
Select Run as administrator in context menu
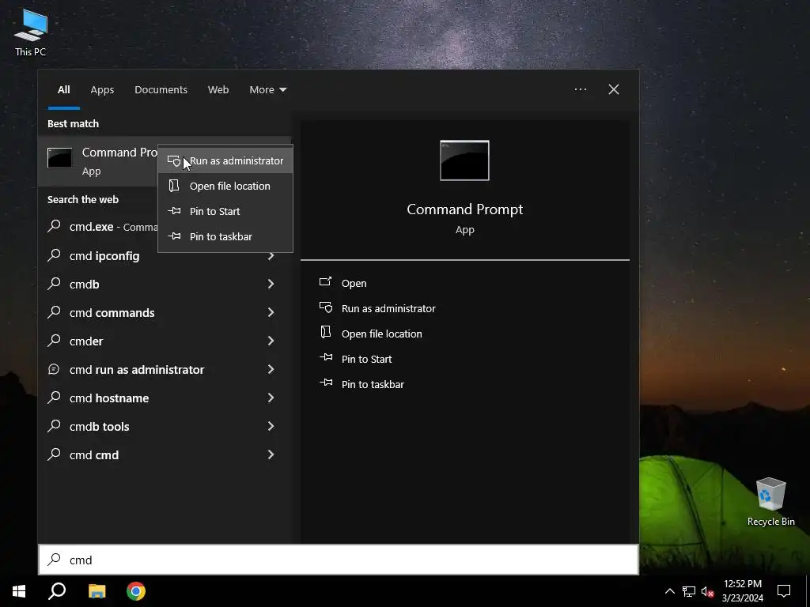pyautogui.click(x=225, y=161)
